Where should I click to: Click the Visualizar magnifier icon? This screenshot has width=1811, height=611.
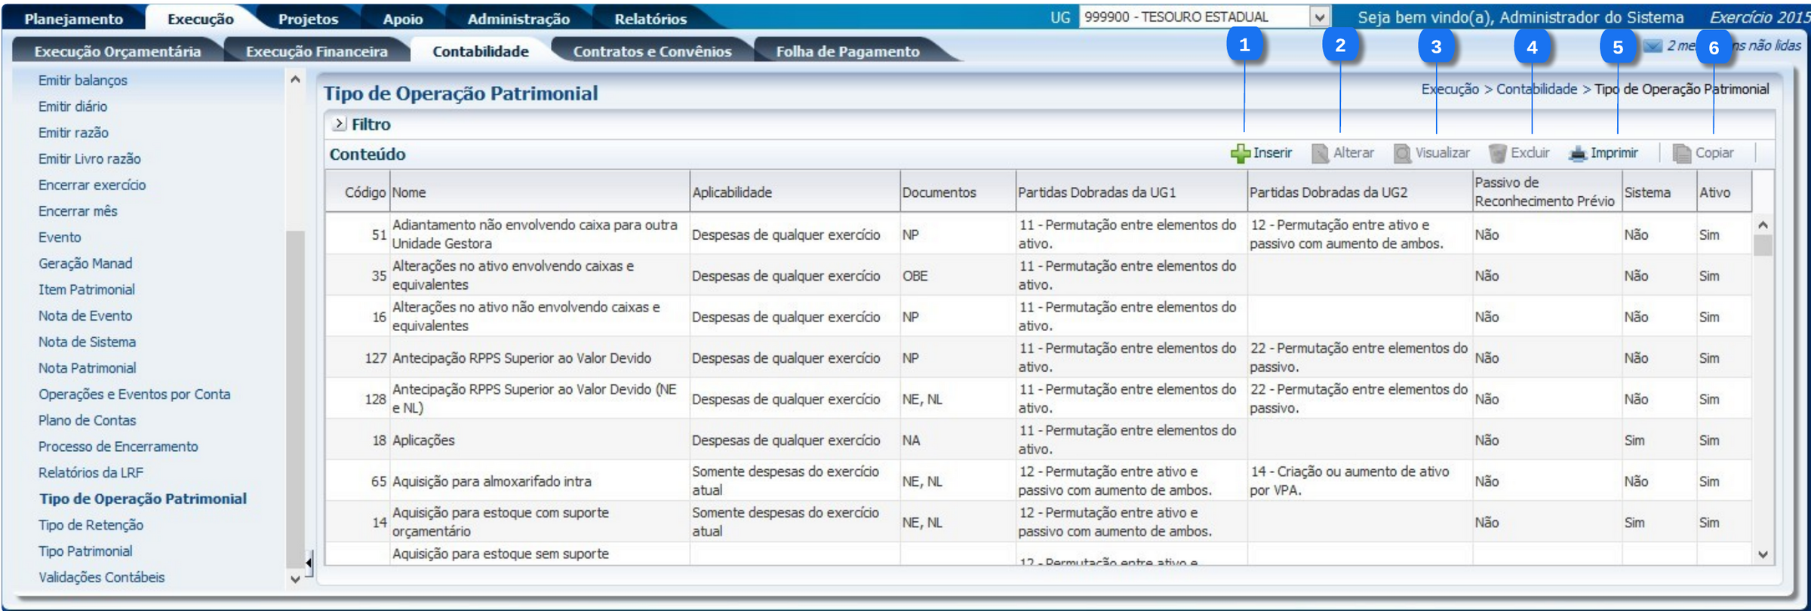[x=1402, y=154]
